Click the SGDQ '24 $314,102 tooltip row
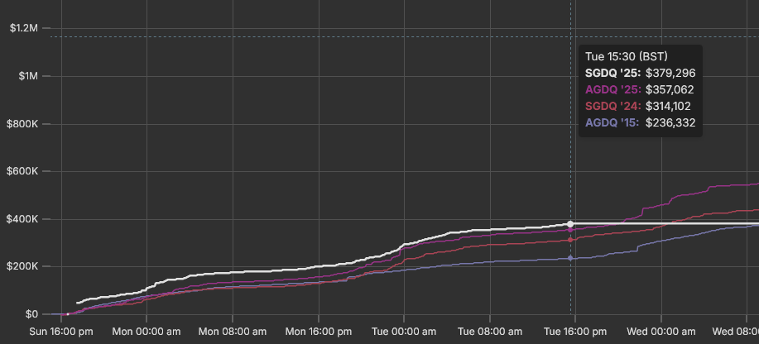This screenshot has width=759, height=344. 638,106
